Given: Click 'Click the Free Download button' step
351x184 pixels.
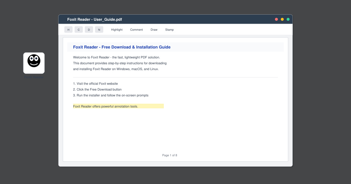Looking at the screenshot, I should [97, 89].
